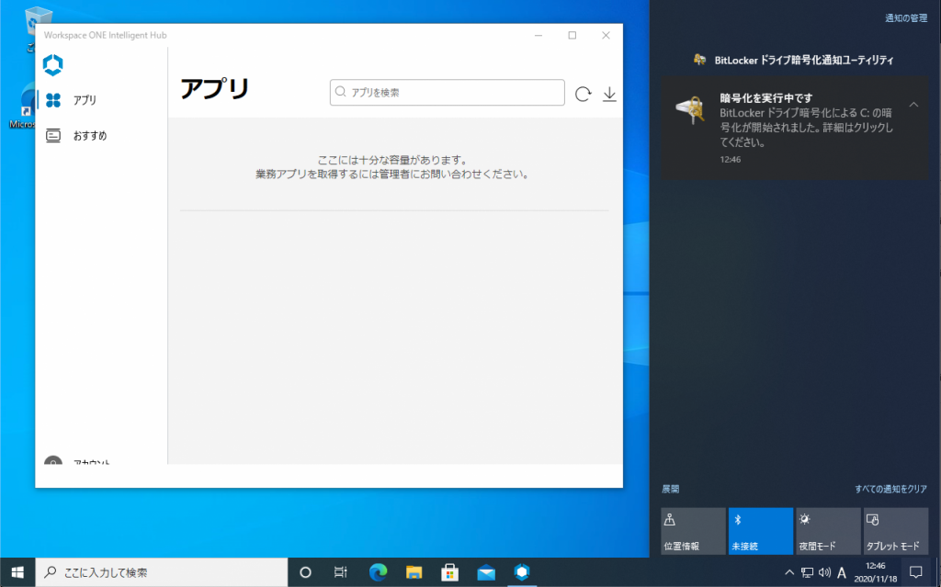941x587 pixels.
Task: Open File Explorer from the taskbar
Action: coord(414,571)
